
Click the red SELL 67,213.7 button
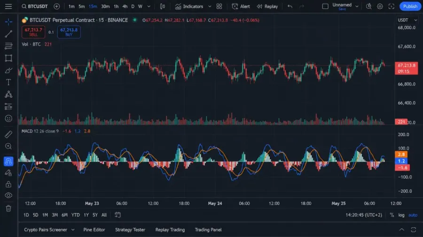coord(33,32)
